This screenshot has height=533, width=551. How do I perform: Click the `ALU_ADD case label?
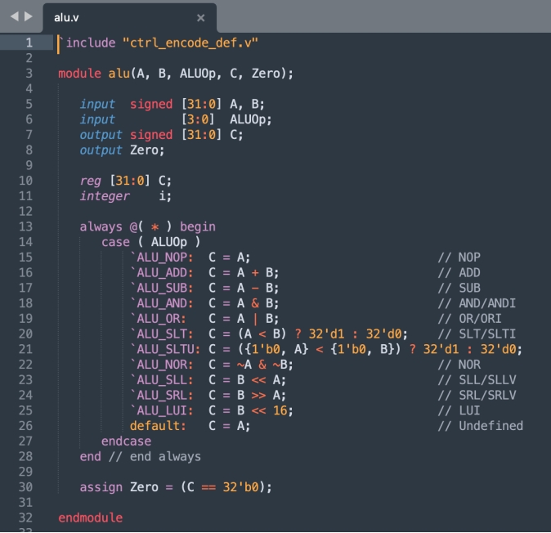click(x=162, y=272)
